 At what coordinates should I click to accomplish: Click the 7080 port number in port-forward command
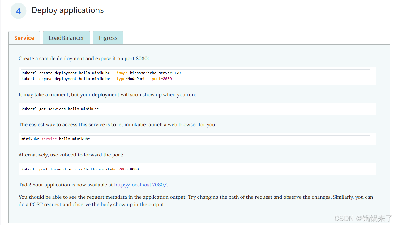click(123, 169)
